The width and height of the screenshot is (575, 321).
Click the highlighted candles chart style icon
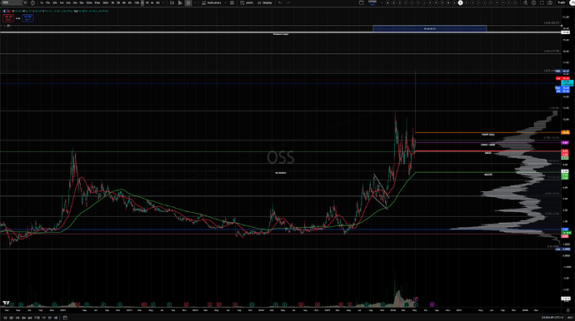pos(188,2)
